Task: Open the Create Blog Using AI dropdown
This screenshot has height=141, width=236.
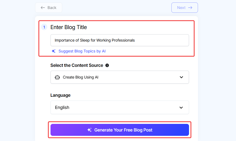Action: click(x=119, y=77)
